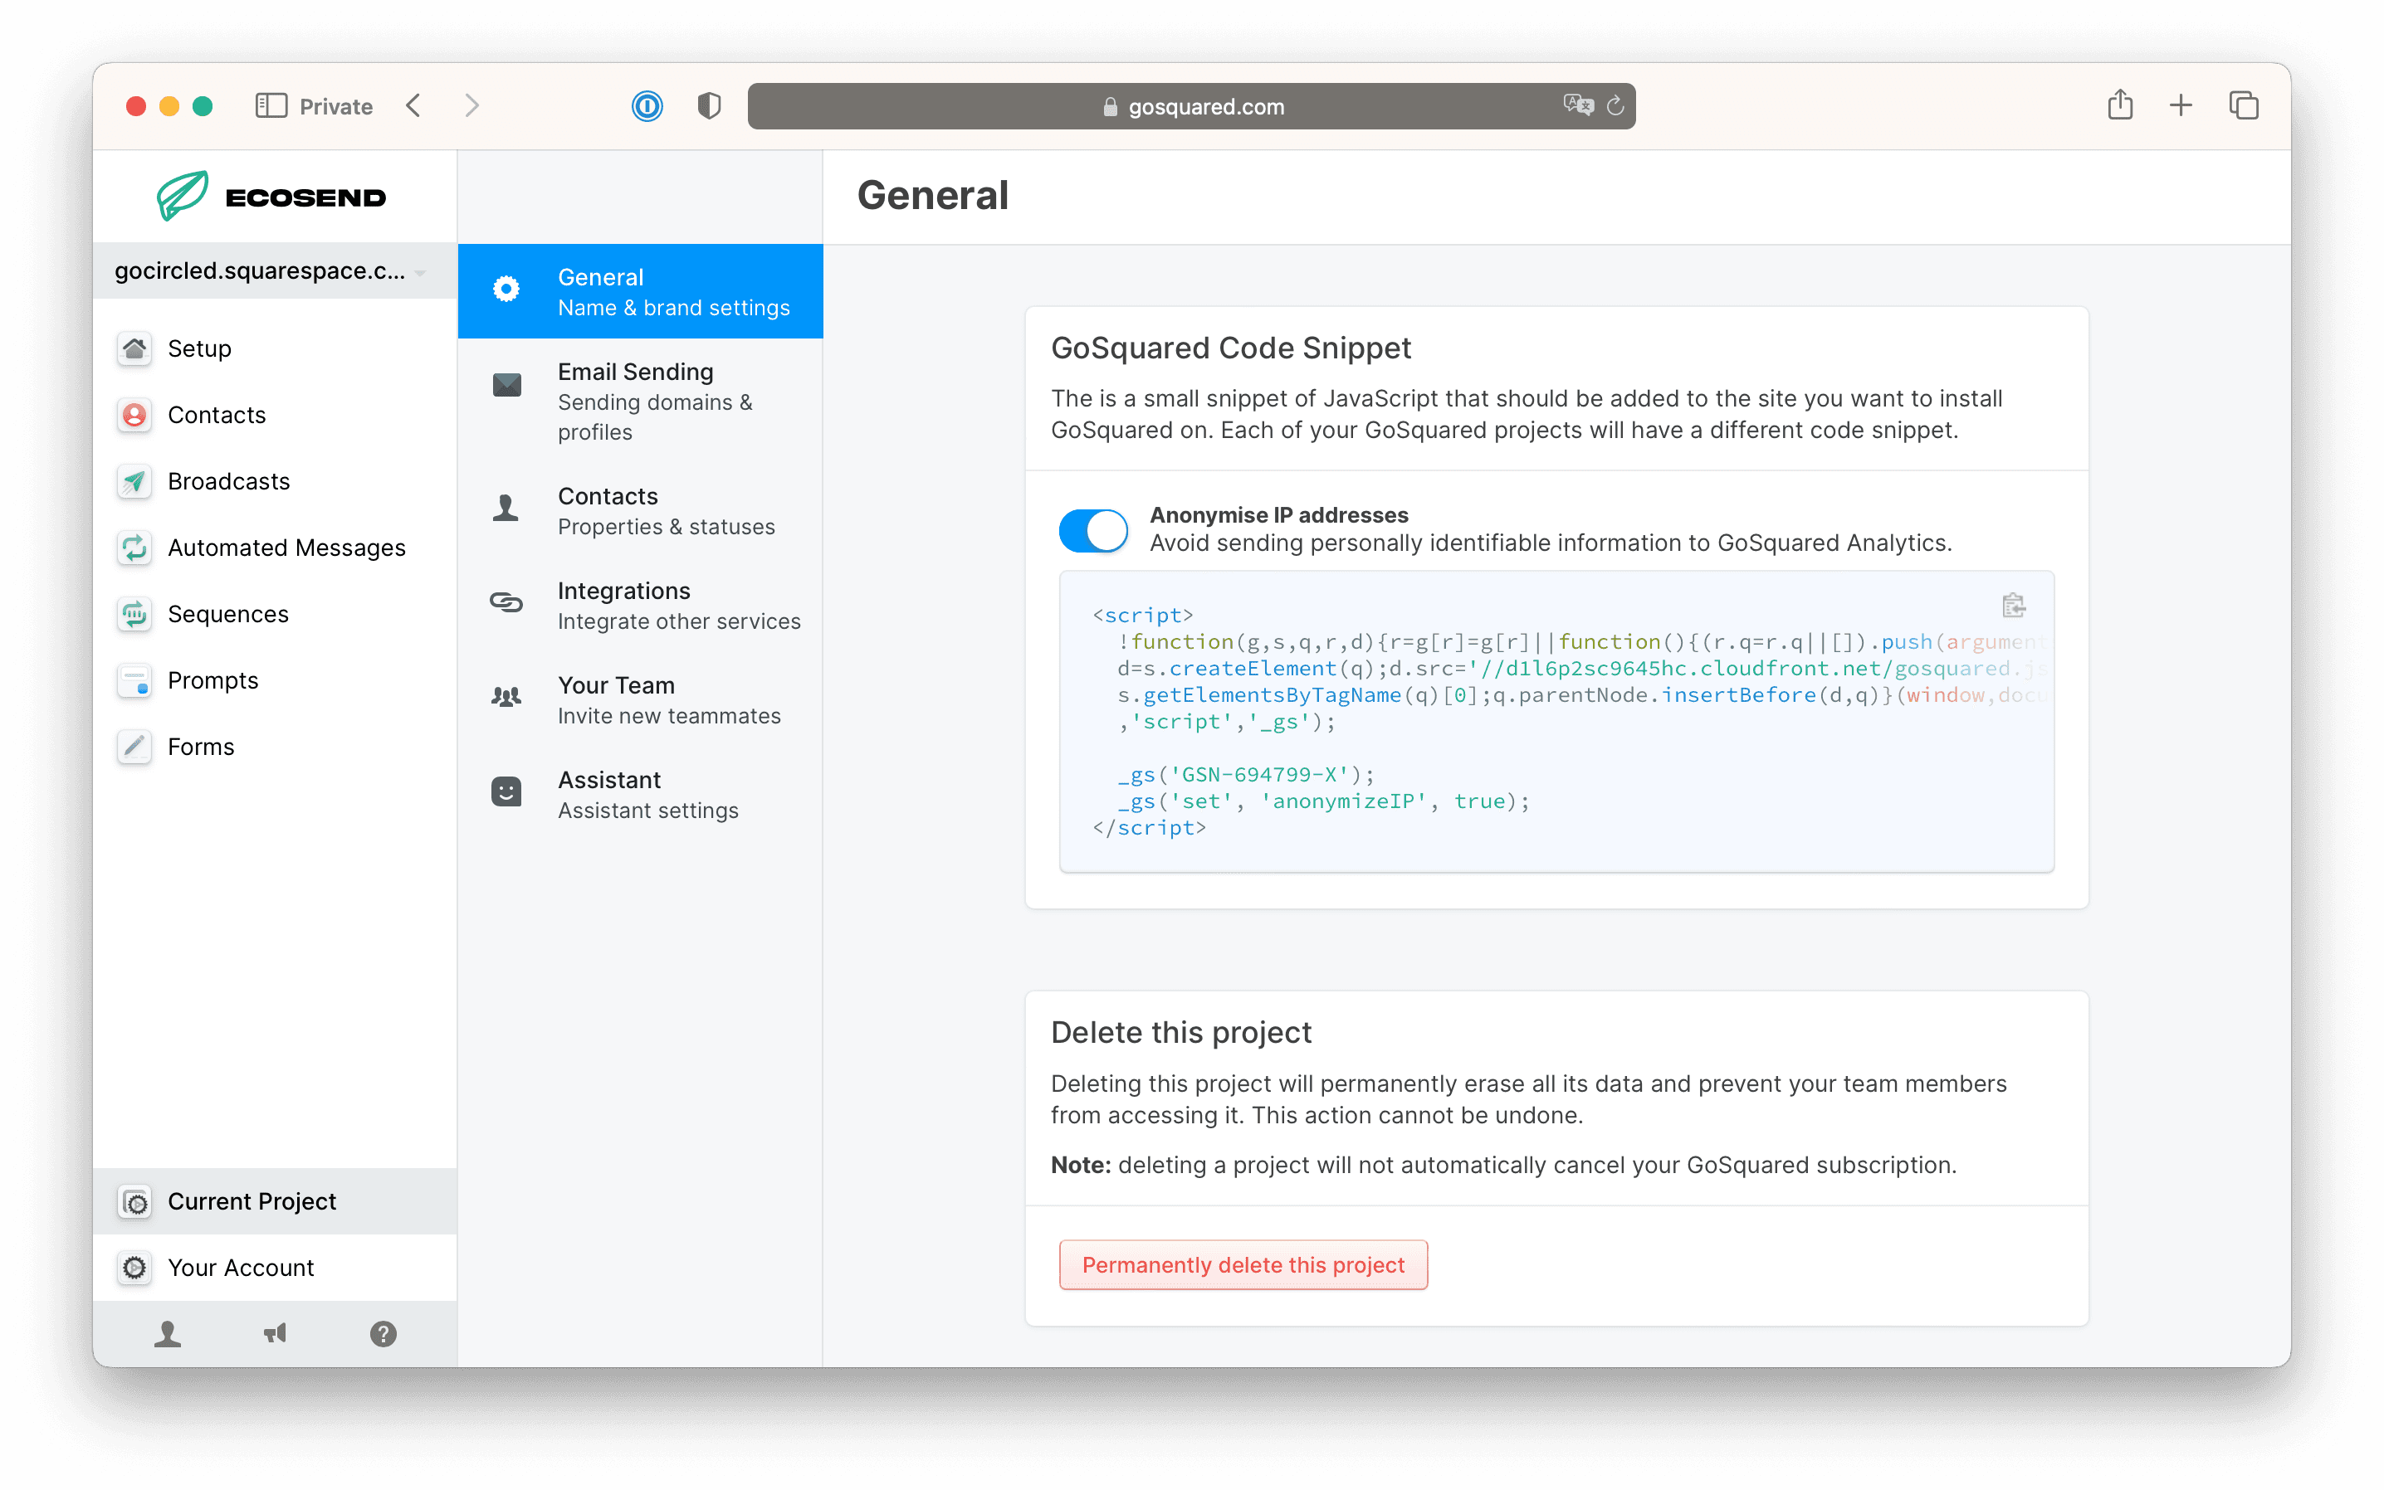Click the translate page icon
Image resolution: width=2384 pixels, height=1490 pixels.
[x=1577, y=105]
